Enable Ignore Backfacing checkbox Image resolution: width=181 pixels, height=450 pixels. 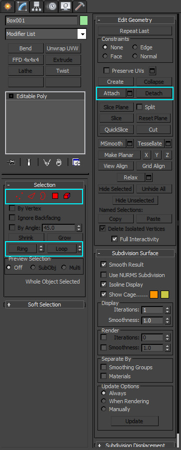12,218
